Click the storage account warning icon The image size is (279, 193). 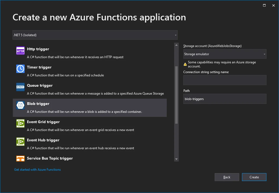pos(185,64)
